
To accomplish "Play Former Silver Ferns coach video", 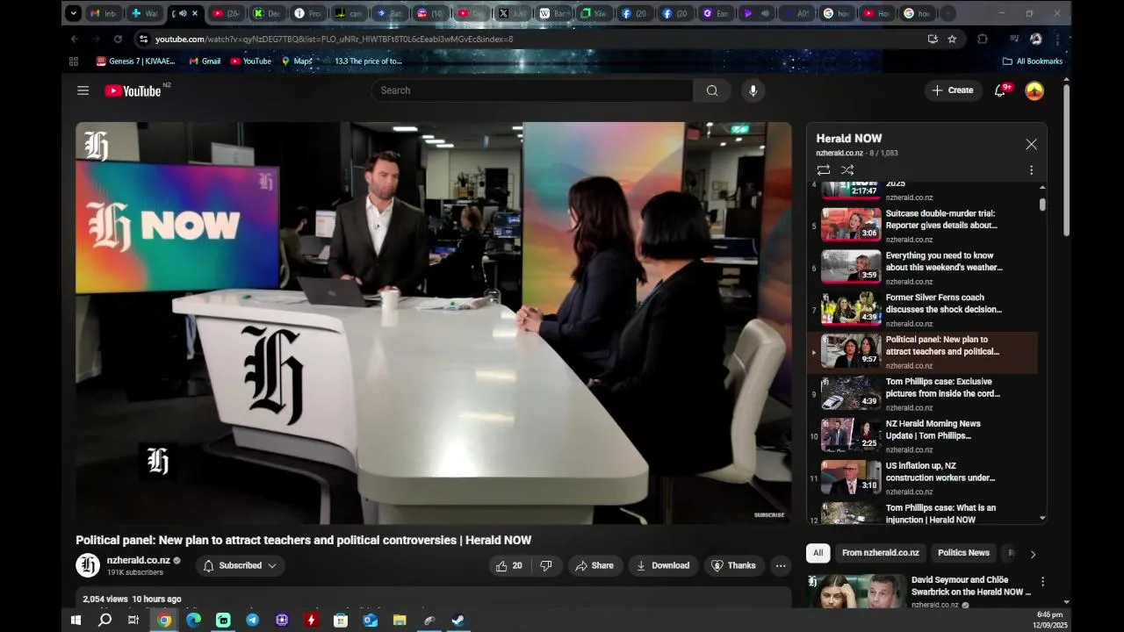I will click(x=922, y=309).
